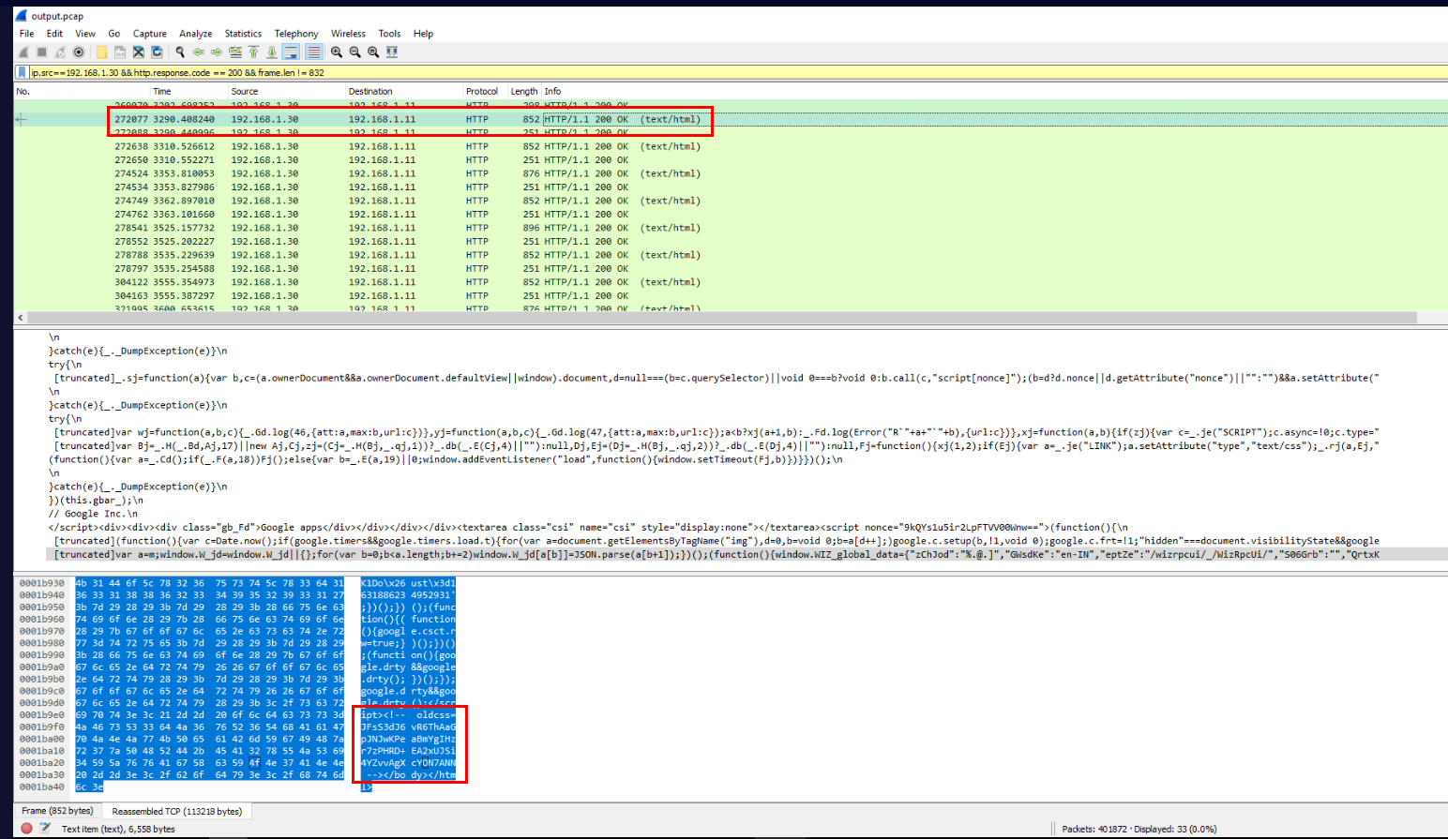The width and height of the screenshot is (1448, 839).
Task: Open the expert information red circle icon
Action: [x=26, y=829]
